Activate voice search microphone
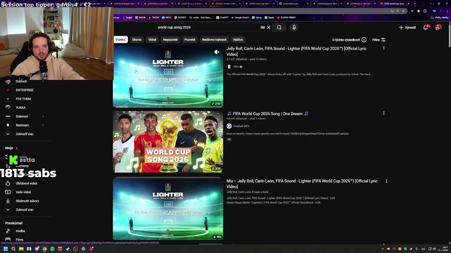This screenshot has height=253, width=451. pyautogui.click(x=294, y=27)
